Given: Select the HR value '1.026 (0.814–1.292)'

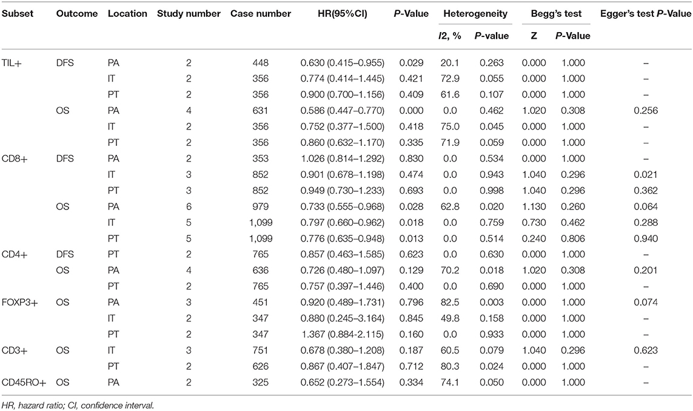Looking at the screenshot, I should 343,159.
